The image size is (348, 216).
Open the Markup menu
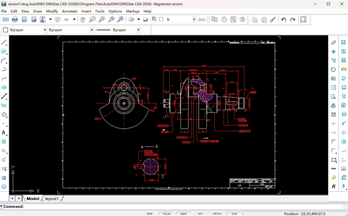click(x=132, y=11)
